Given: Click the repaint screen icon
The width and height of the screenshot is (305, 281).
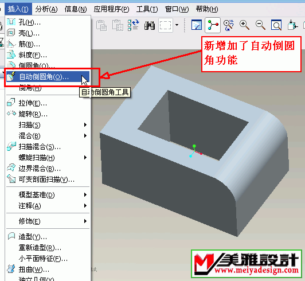Looking at the screenshot, I should (197, 25).
